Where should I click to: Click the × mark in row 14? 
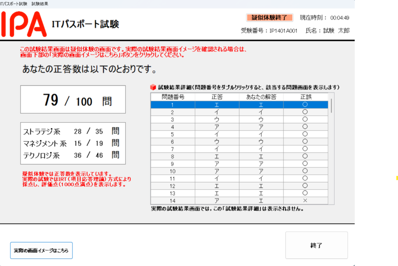coord(305,200)
